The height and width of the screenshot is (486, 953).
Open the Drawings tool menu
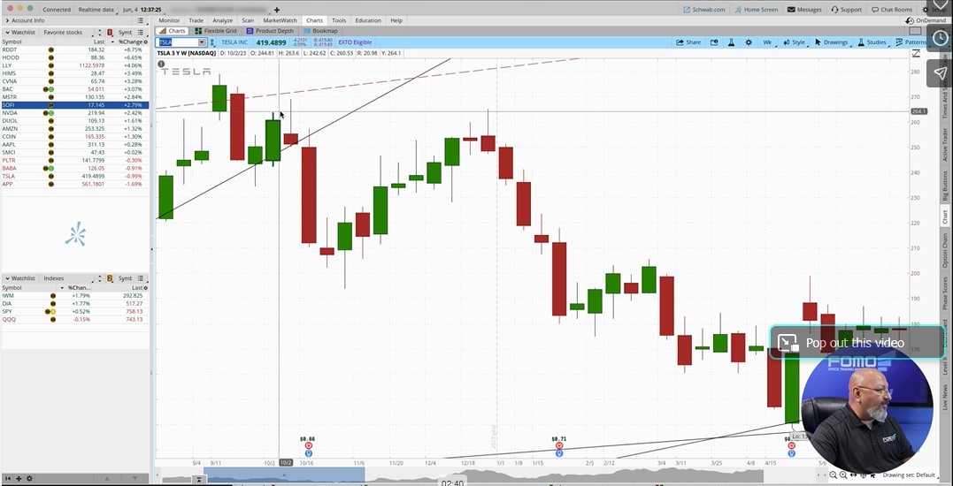[x=832, y=42]
